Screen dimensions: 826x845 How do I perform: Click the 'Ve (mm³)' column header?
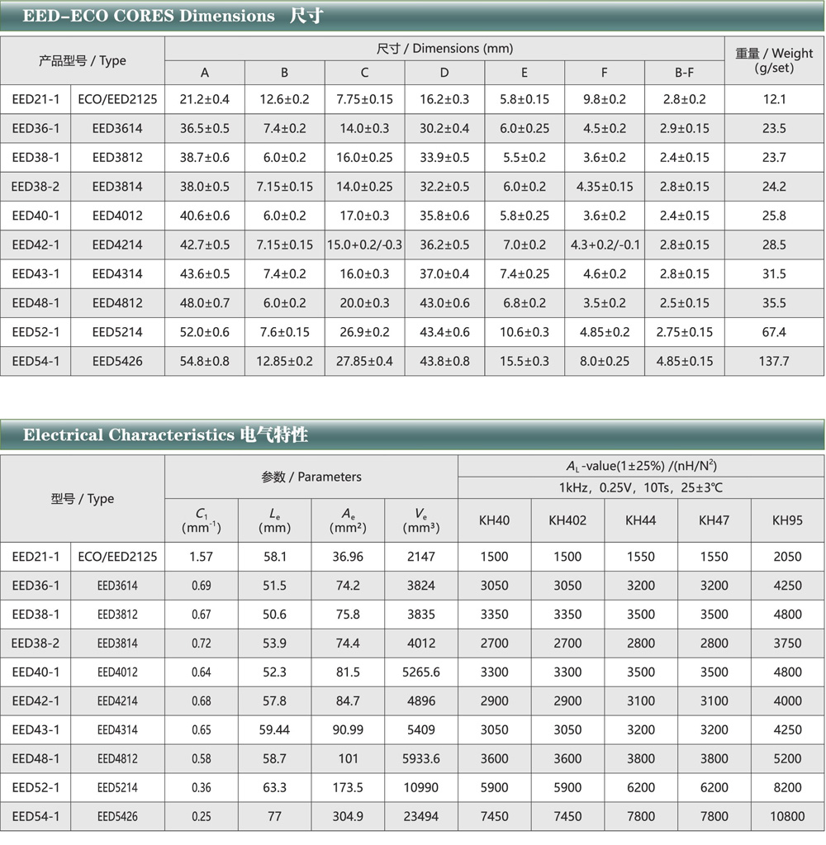420,520
